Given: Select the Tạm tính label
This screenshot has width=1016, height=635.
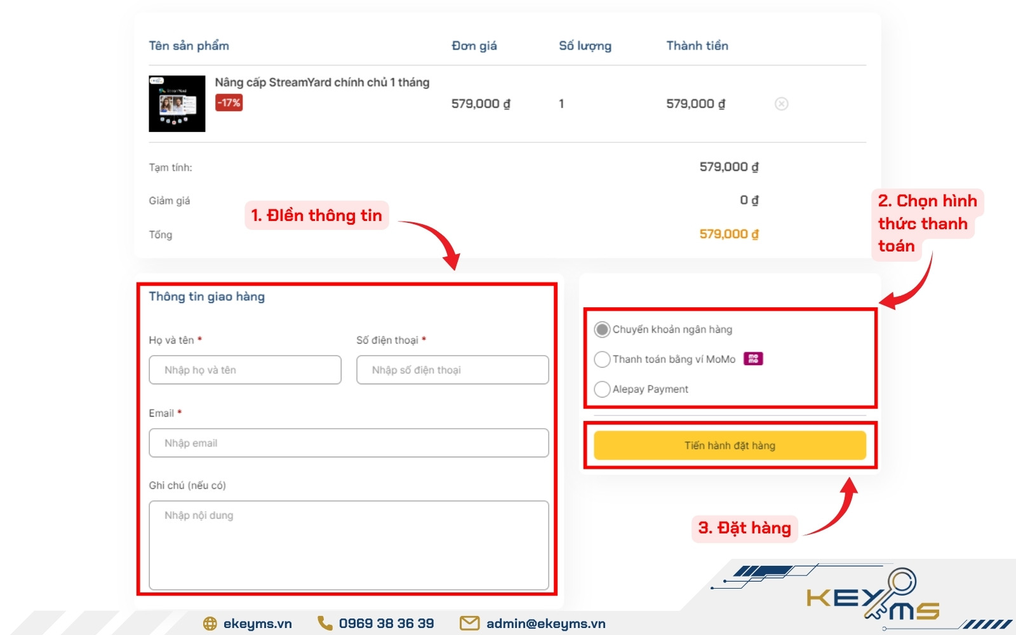Looking at the screenshot, I should click(x=170, y=168).
